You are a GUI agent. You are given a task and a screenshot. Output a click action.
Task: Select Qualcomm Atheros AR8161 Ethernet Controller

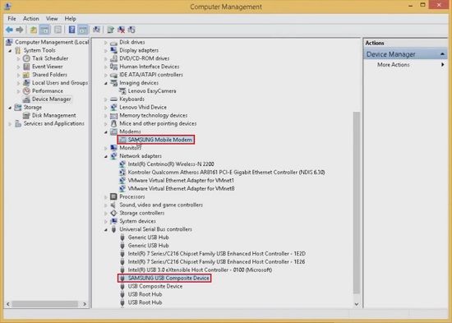click(x=226, y=172)
